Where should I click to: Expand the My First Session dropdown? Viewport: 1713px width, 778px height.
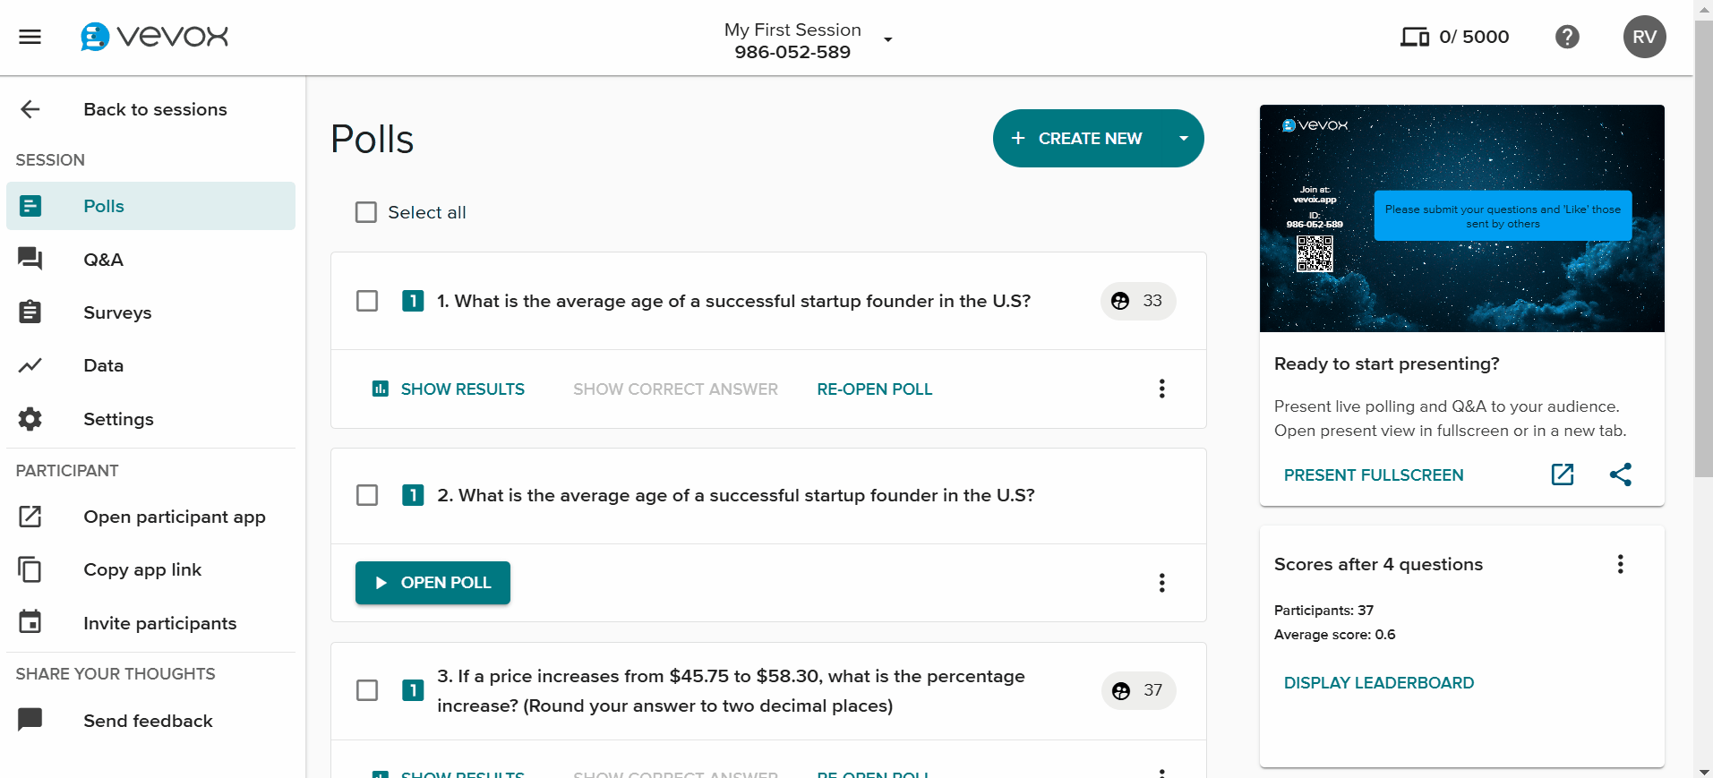pyautogui.click(x=887, y=39)
